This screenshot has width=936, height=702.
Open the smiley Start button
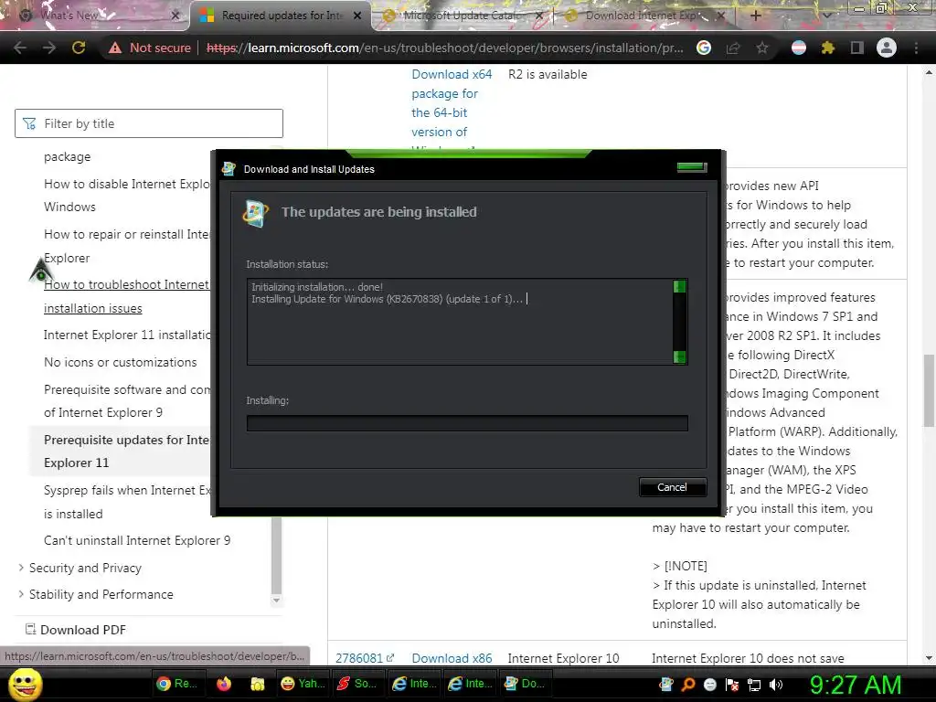(25, 684)
